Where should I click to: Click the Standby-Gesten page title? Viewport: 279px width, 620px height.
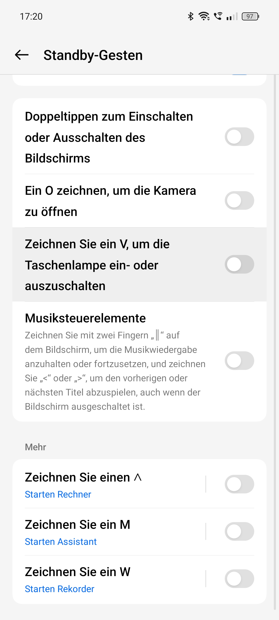click(x=93, y=55)
